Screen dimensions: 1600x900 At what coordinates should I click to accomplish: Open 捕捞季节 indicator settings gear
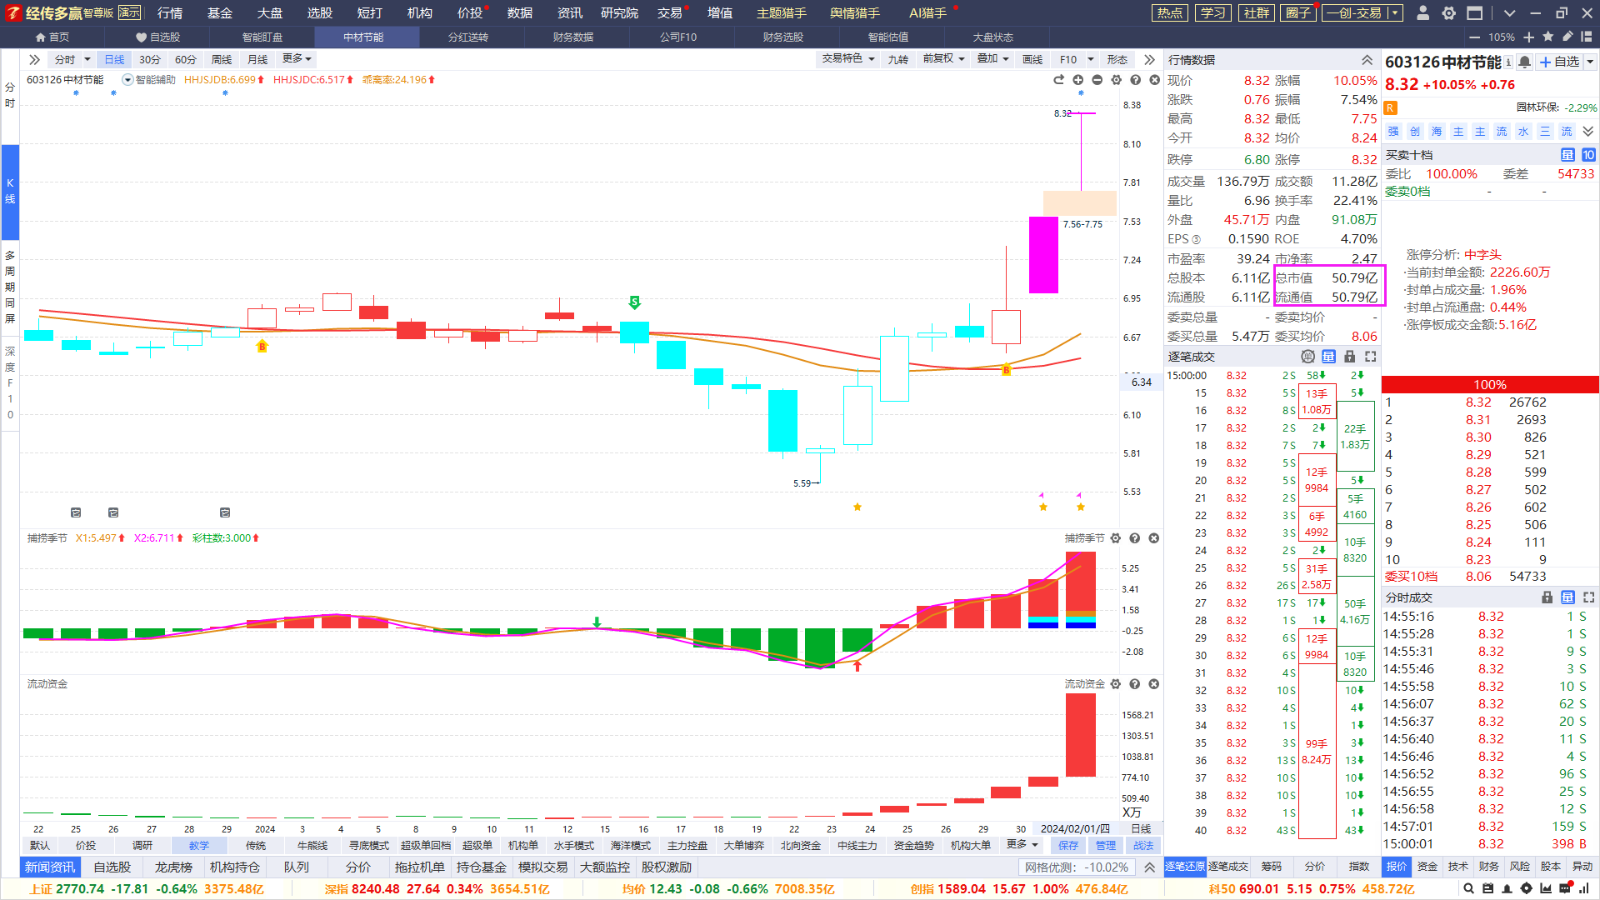point(1116,538)
